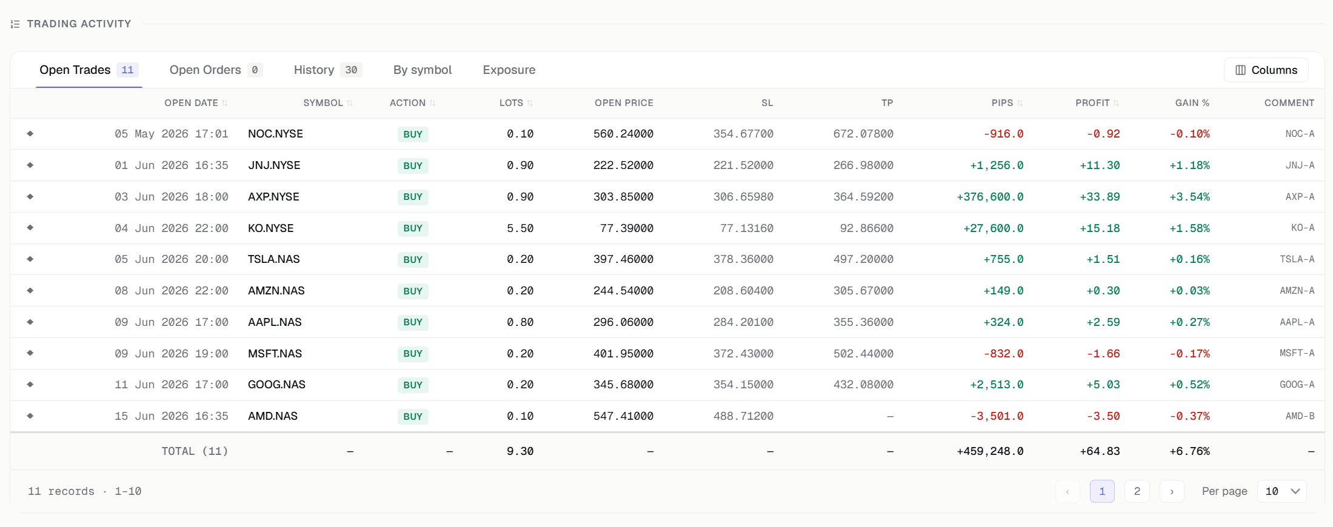Screen dimensions: 1333x527
Task: Select the BUY badge on KO.NYSE row
Action: pos(413,228)
